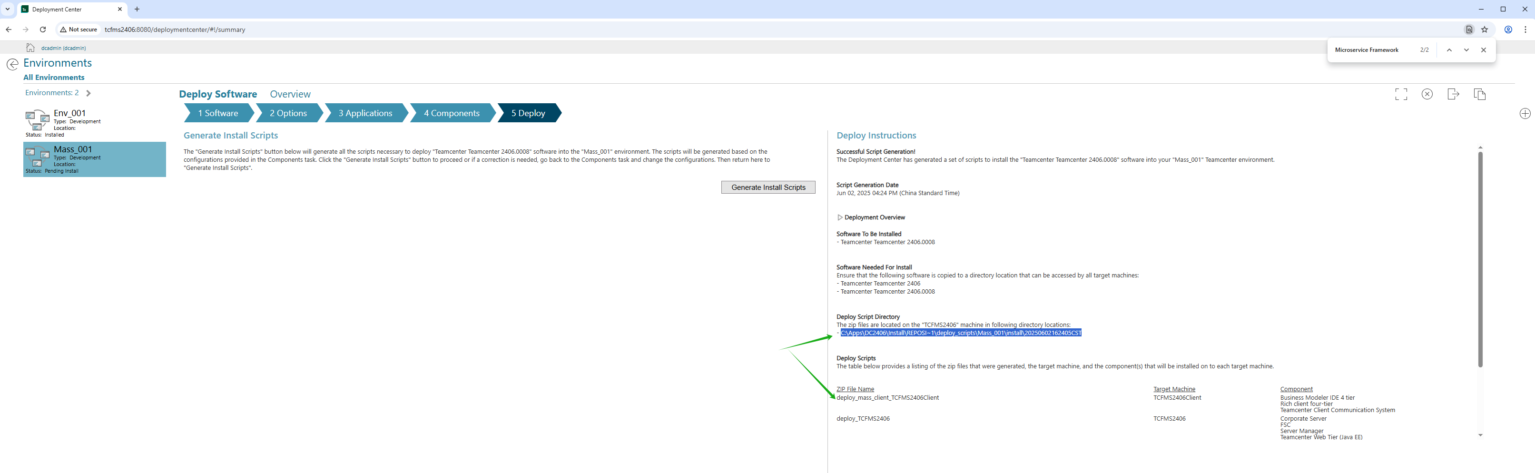
Task: Open the browser profile icon
Action: (1508, 29)
